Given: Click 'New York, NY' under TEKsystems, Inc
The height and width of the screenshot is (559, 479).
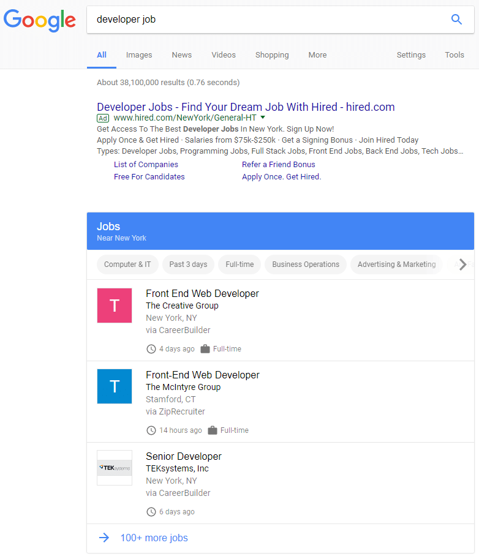Looking at the screenshot, I should pos(172,481).
